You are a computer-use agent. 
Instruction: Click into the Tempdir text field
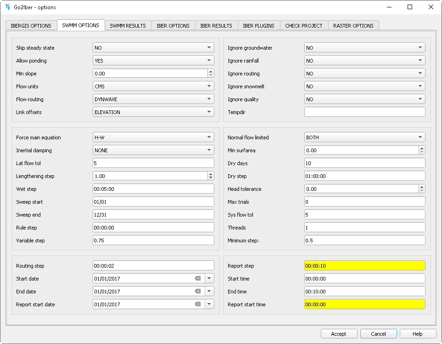click(x=364, y=112)
